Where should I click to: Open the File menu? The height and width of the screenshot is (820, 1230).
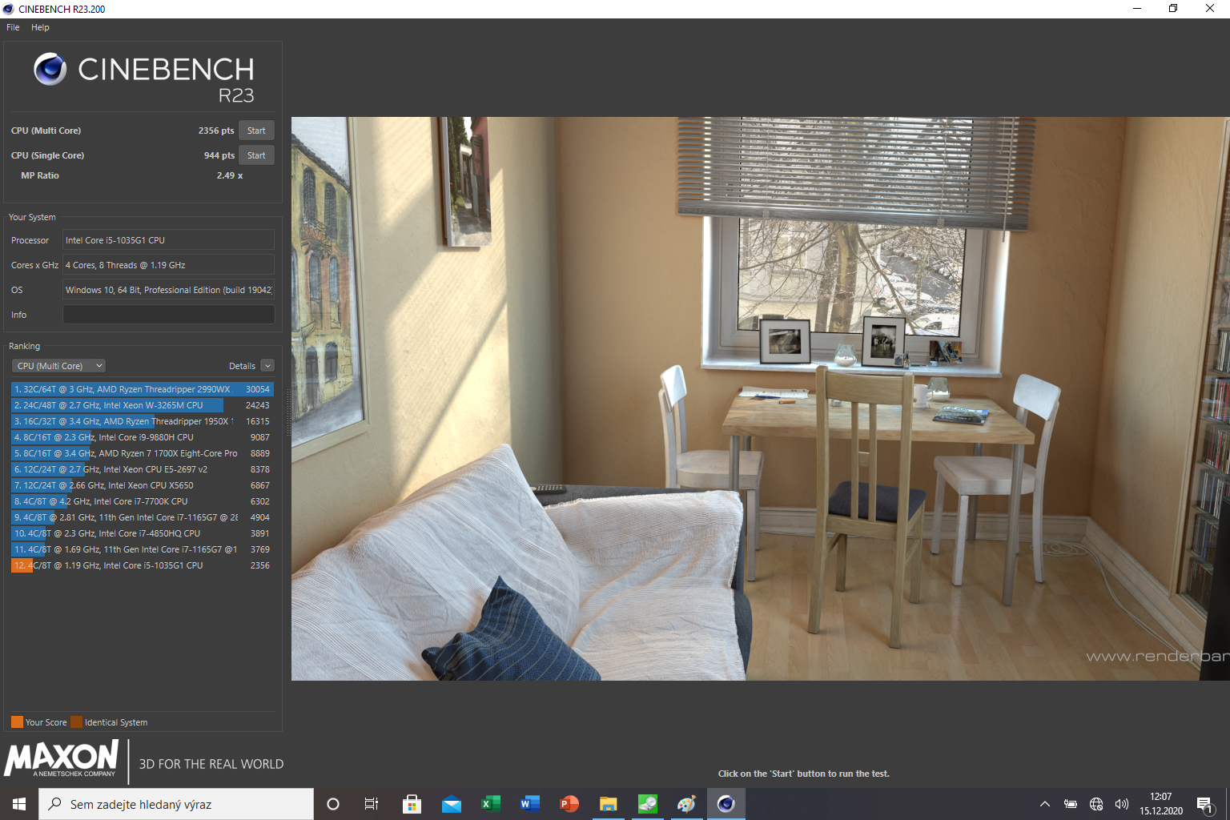pos(13,27)
